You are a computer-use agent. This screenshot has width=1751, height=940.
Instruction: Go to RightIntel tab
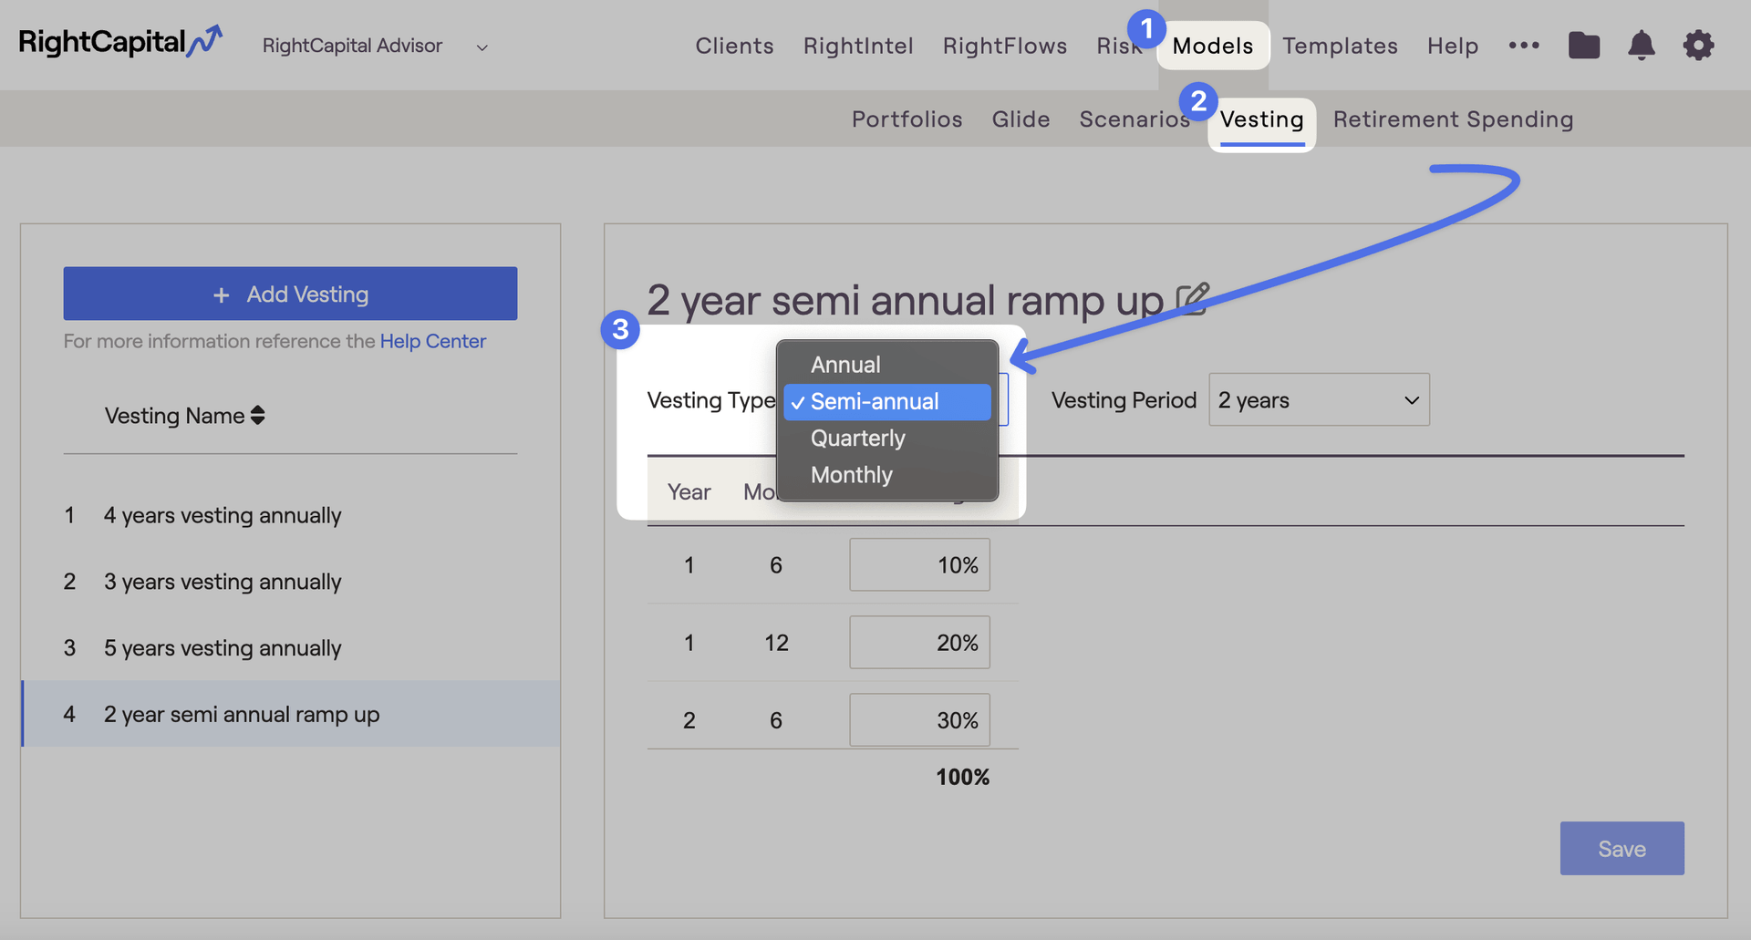click(x=858, y=46)
